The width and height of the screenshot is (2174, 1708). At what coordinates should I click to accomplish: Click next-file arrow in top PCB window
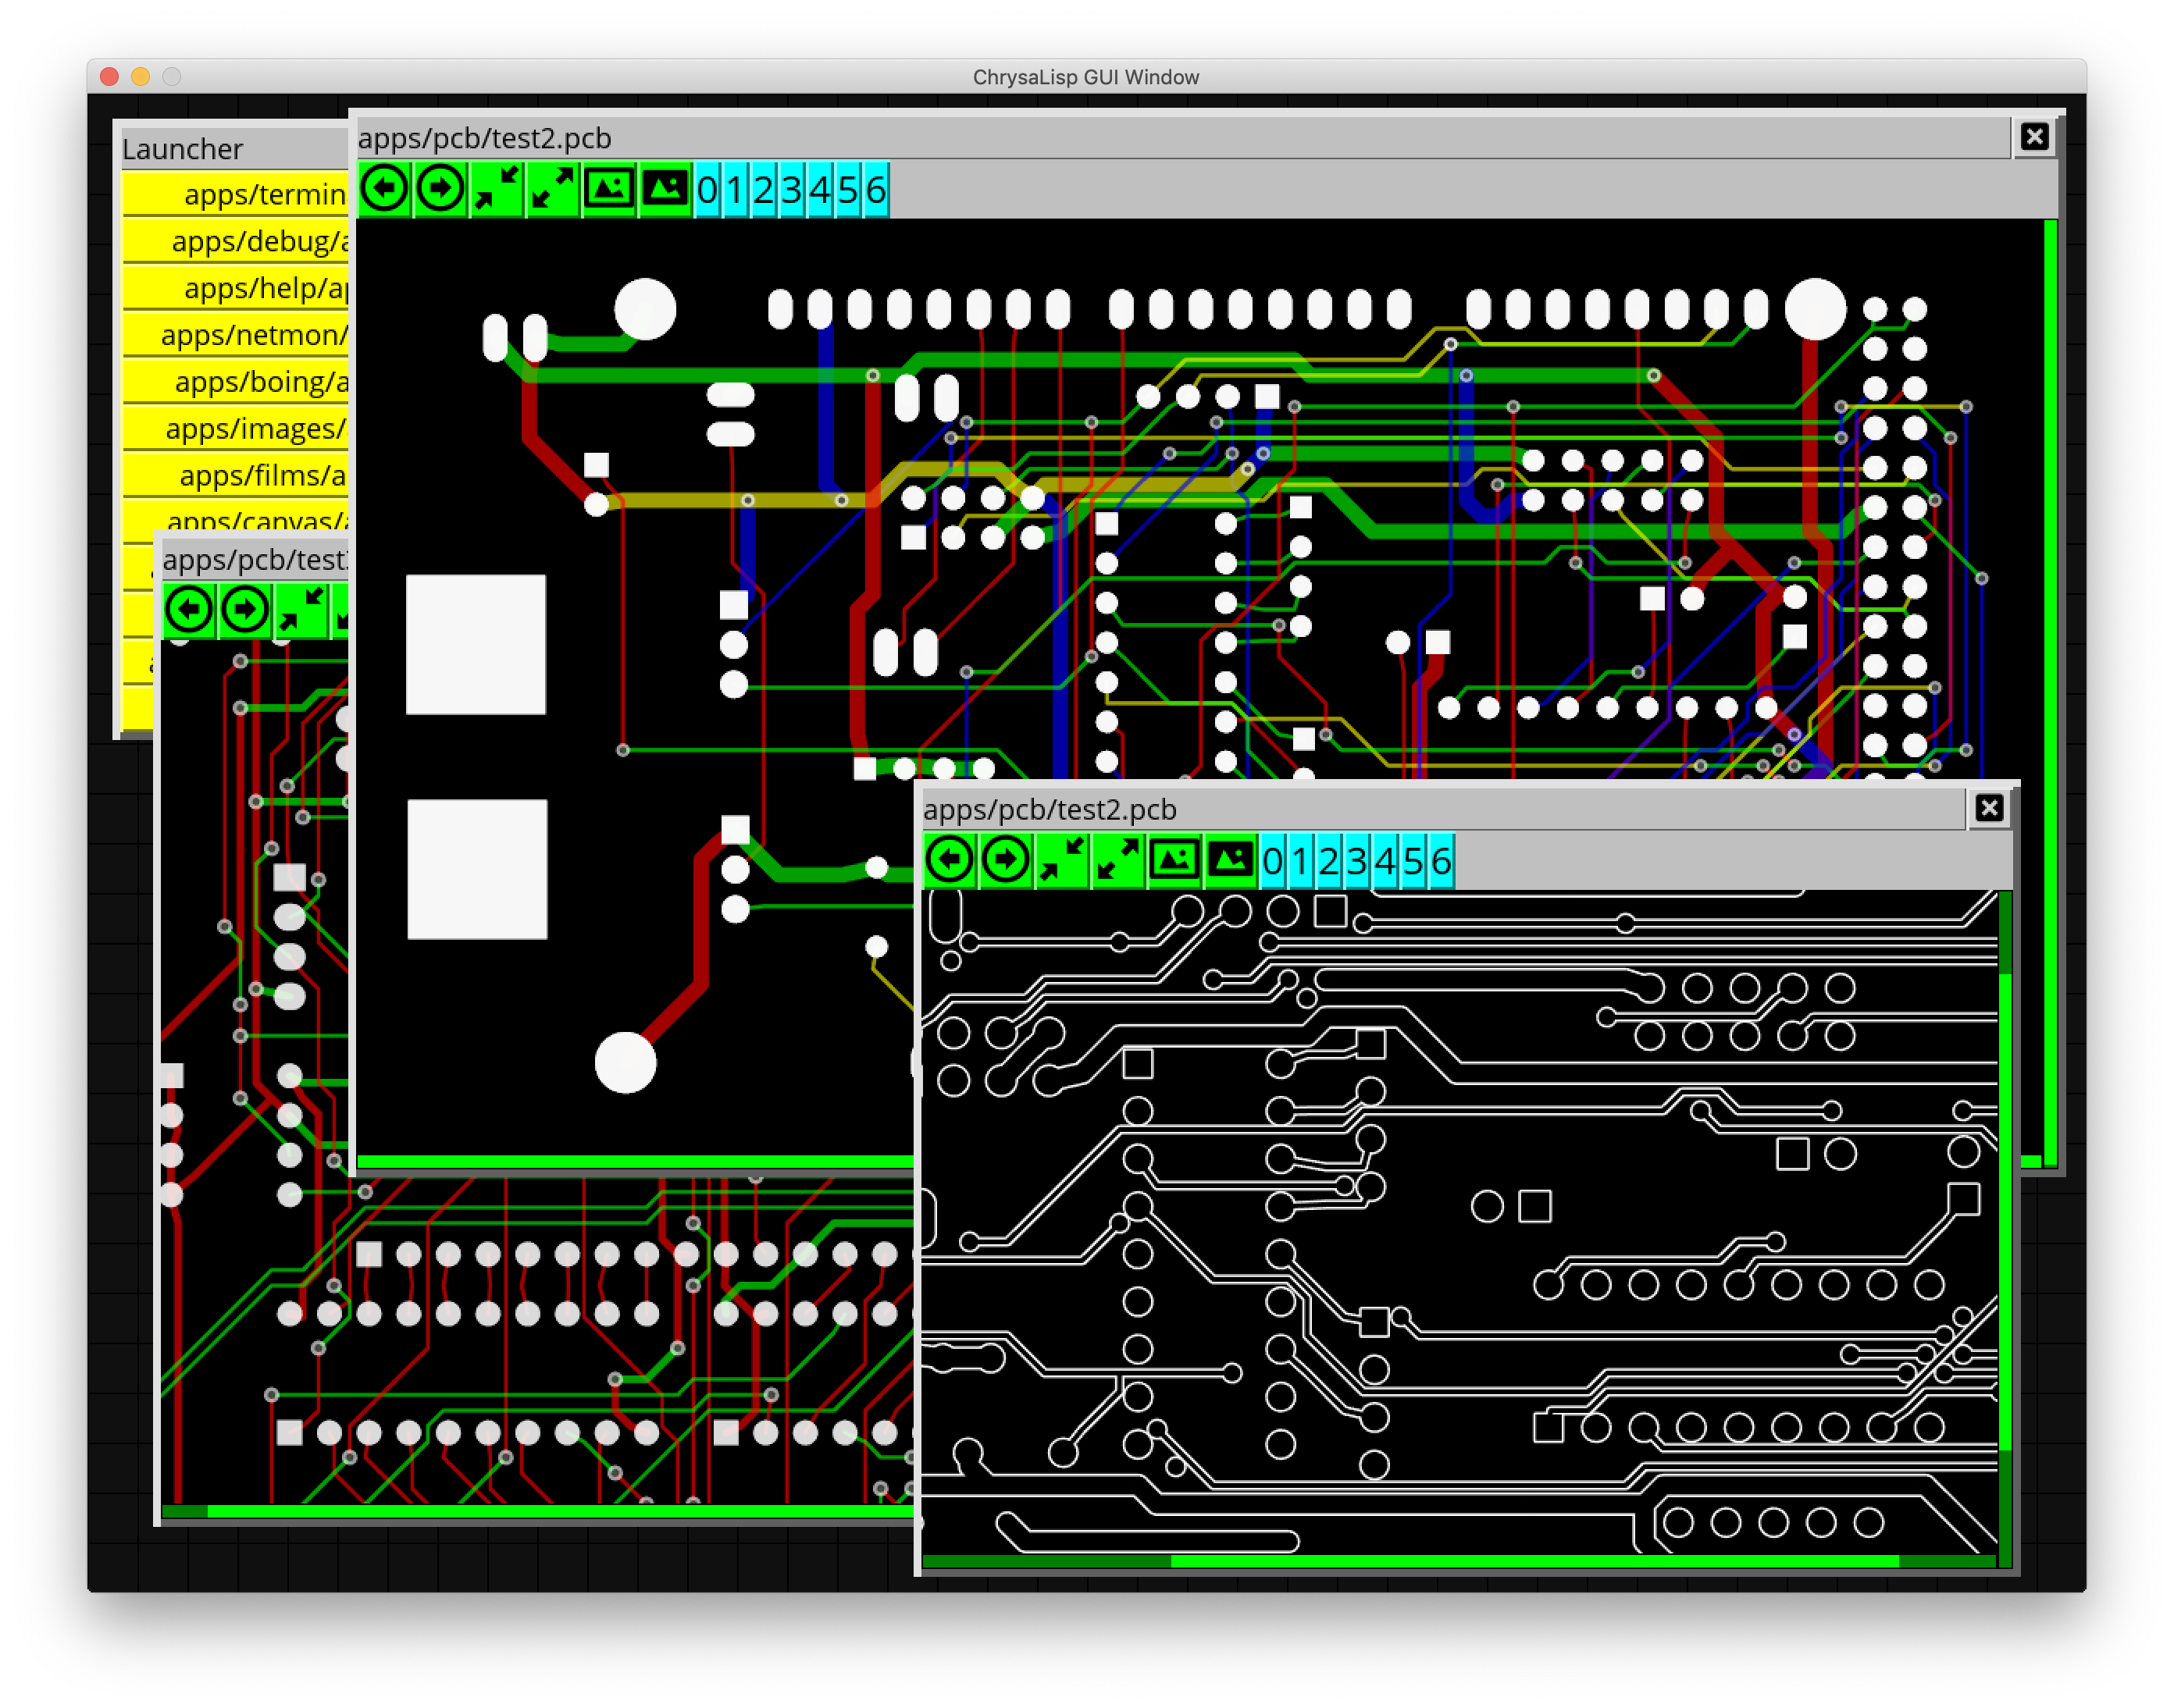(x=440, y=189)
